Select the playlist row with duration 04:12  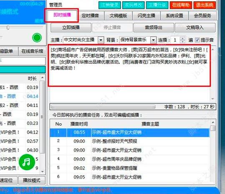tap(20, 132)
